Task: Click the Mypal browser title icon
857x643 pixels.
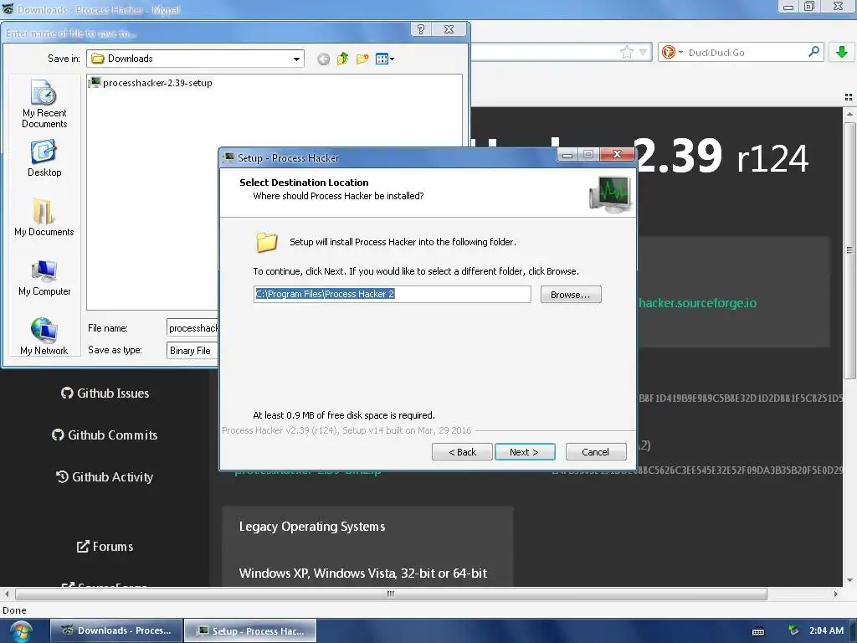Action: coord(8,8)
